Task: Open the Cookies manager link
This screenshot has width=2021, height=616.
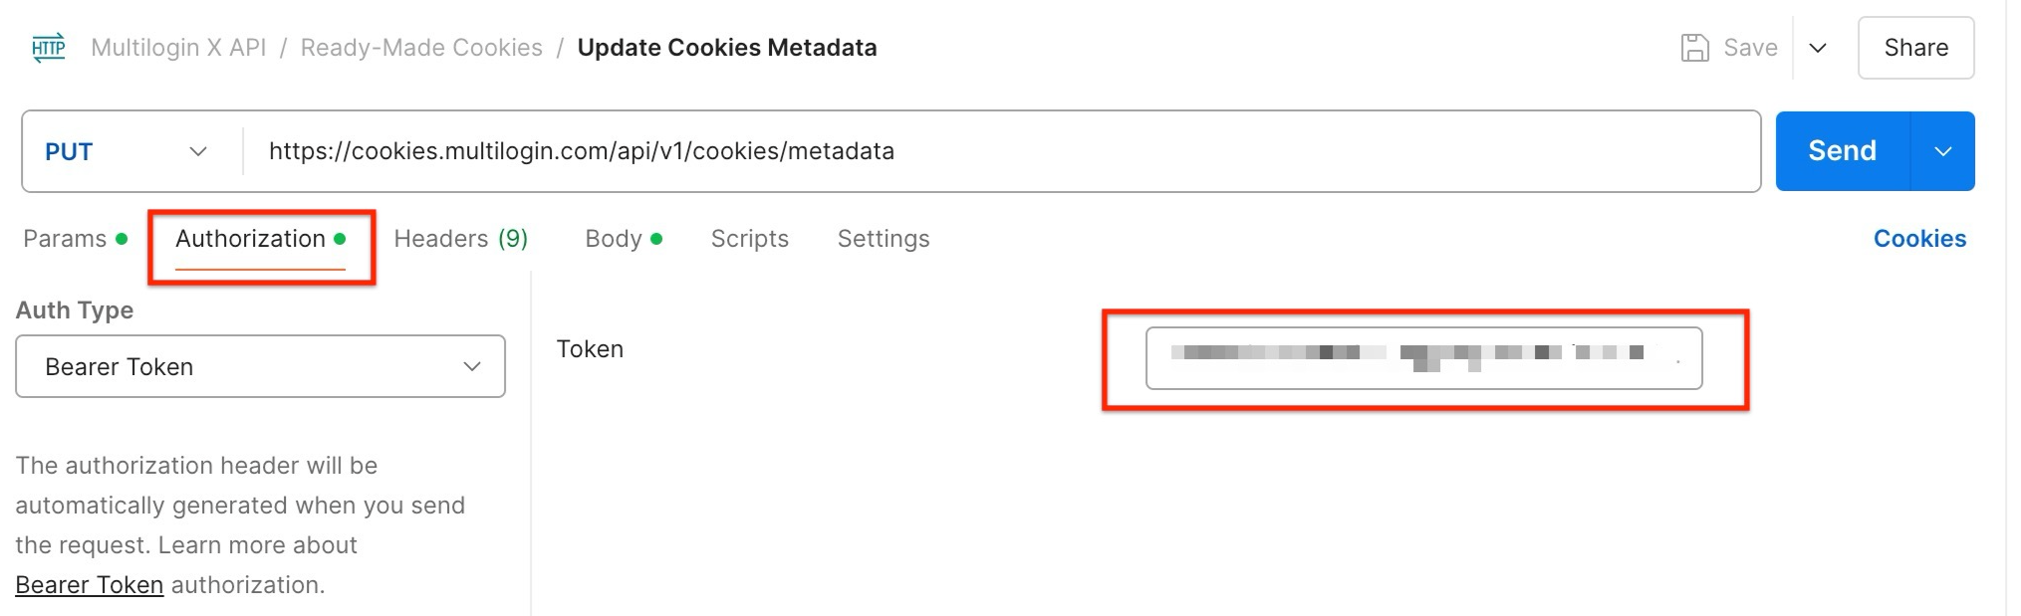Action: click(1919, 238)
